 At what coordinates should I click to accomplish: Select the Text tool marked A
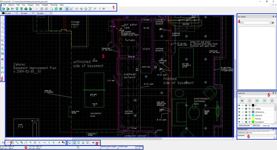pyautogui.click(x=3, y=59)
